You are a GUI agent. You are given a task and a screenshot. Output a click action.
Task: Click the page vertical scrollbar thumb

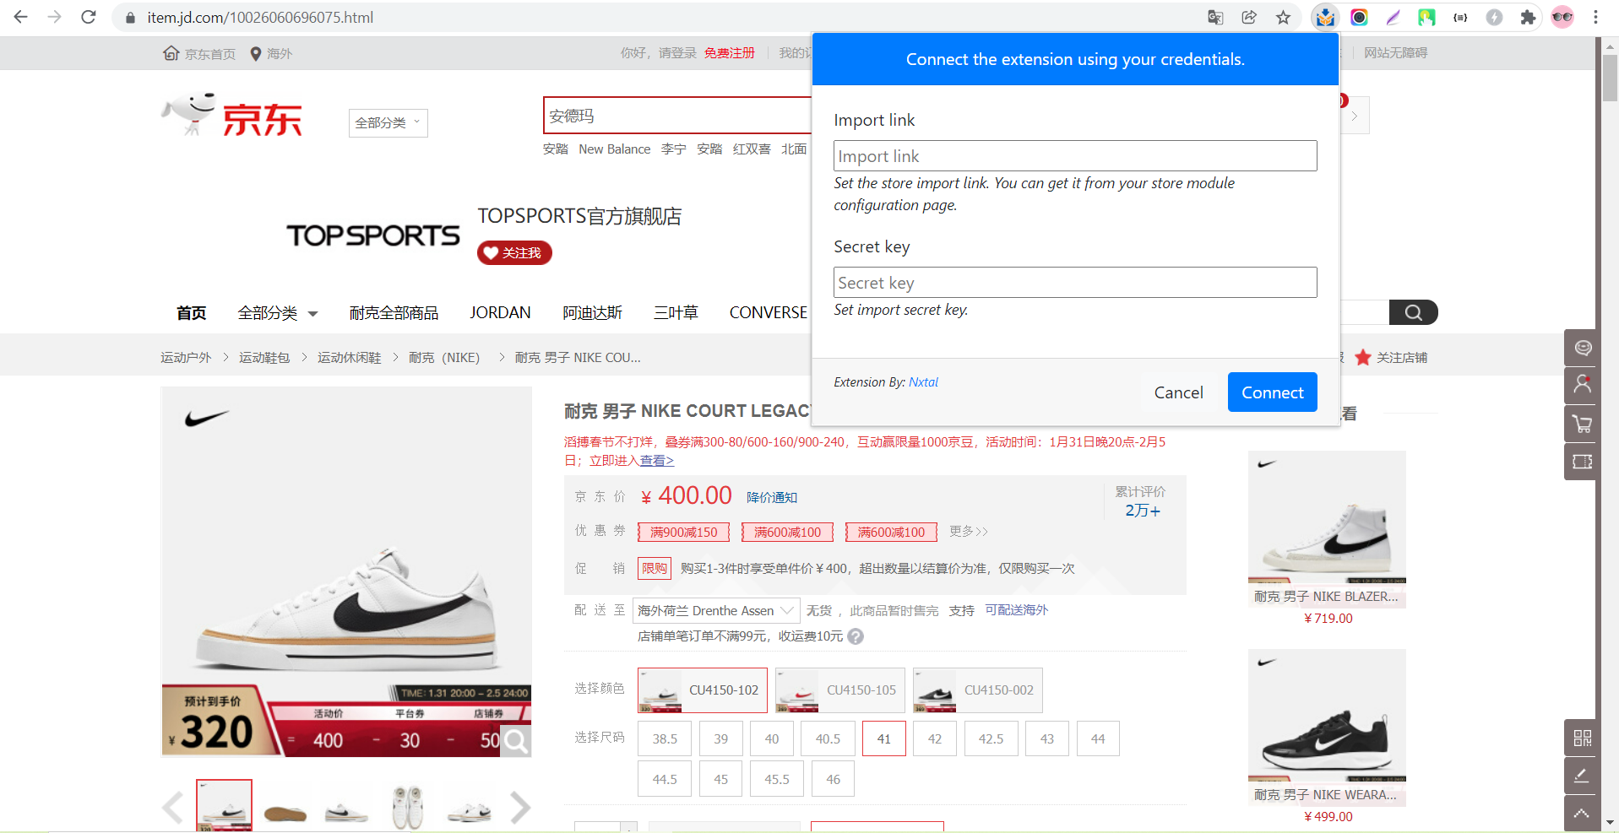(x=1610, y=77)
